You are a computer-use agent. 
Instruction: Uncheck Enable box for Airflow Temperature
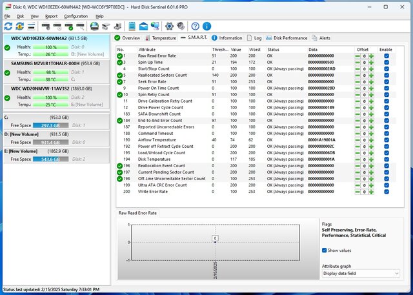[x=387, y=140]
